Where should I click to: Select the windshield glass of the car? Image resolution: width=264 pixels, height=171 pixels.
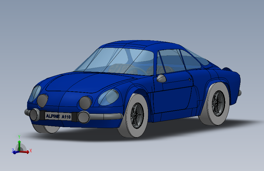[x=116, y=61]
